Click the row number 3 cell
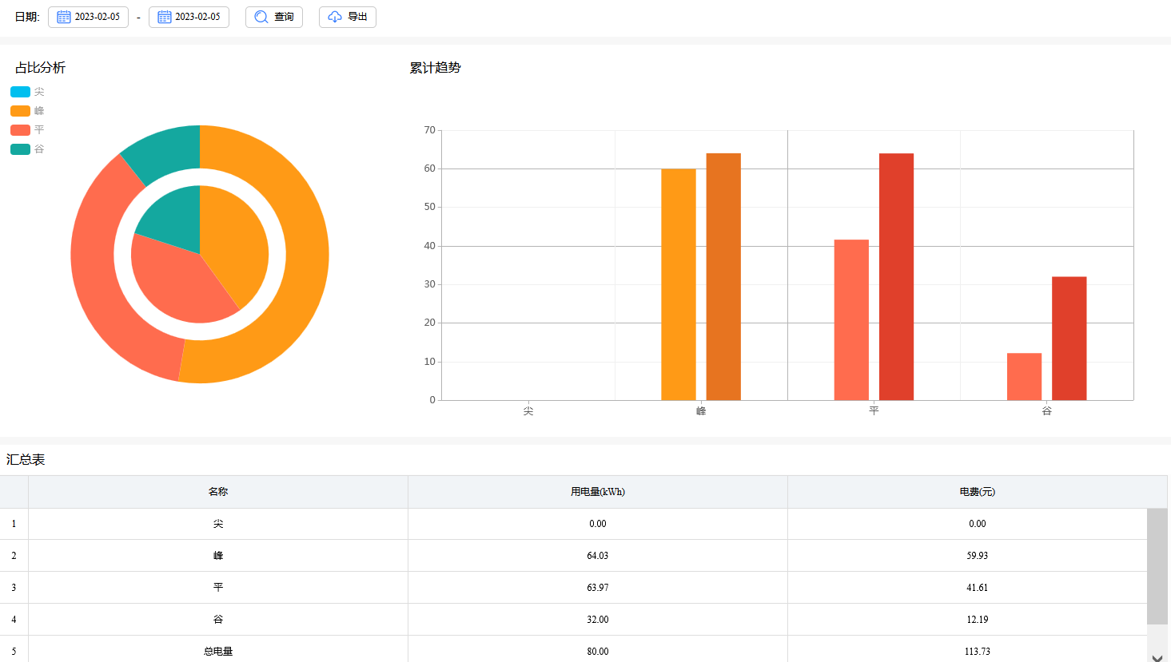The width and height of the screenshot is (1171, 662). [14, 588]
